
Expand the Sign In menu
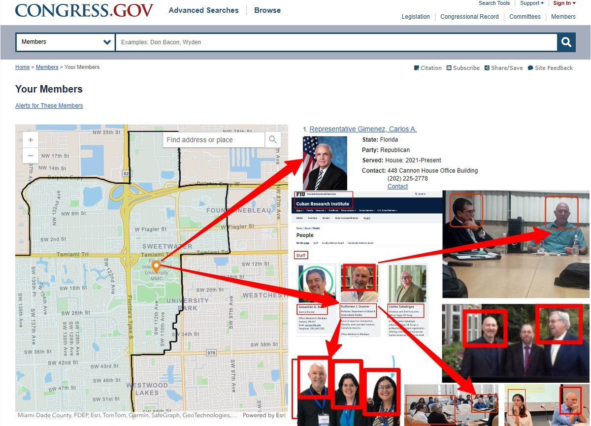tap(564, 3)
